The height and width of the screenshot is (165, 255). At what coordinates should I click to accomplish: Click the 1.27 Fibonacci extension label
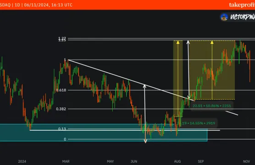click(x=62, y=38)
